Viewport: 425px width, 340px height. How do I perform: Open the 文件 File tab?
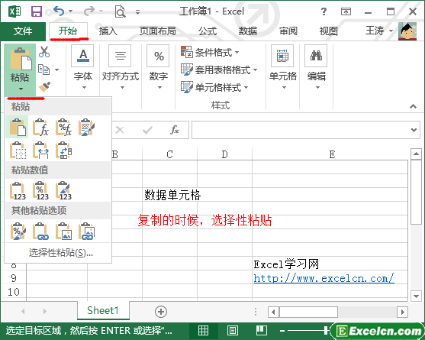coord(23,31)
